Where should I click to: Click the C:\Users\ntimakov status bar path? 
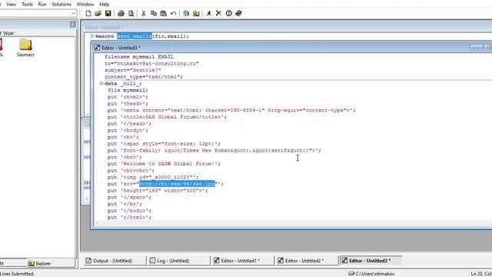[x=371, y=274]
